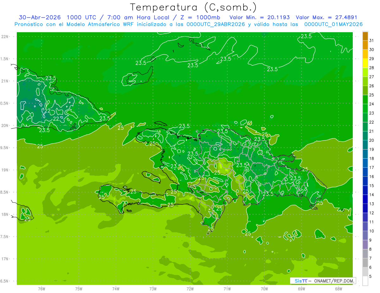Viewport: 380px width, 293px height.
Task: Select the legend swatch between 9 and 10
Action: [365, 235]
